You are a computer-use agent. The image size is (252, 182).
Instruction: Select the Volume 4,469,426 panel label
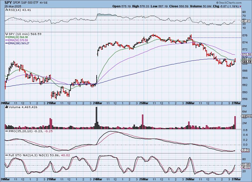click(23, 107)
